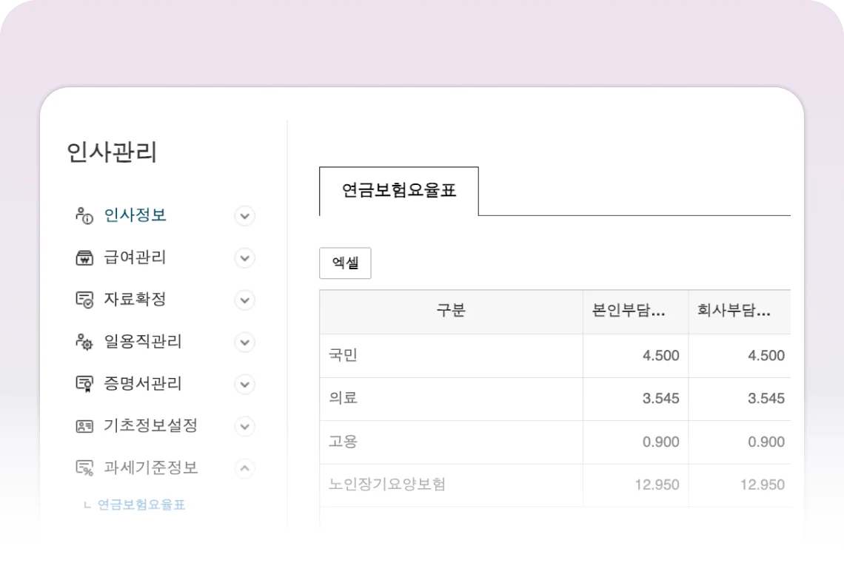Open the 자료확정 menu item
The width and height of the screenshot is (844, 577).
point(135,300)
